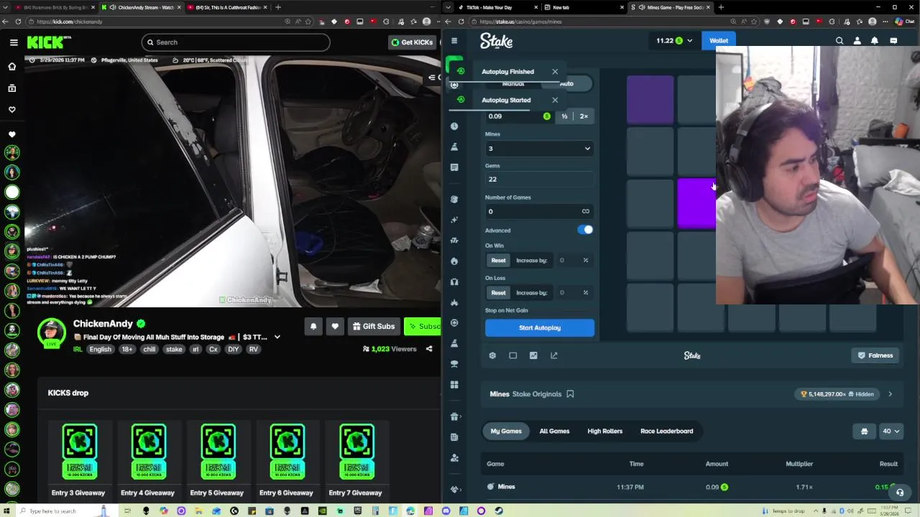Screen dimensions: 920x517
Task: Double bet amount with 2× button
Action: point(584,116)
